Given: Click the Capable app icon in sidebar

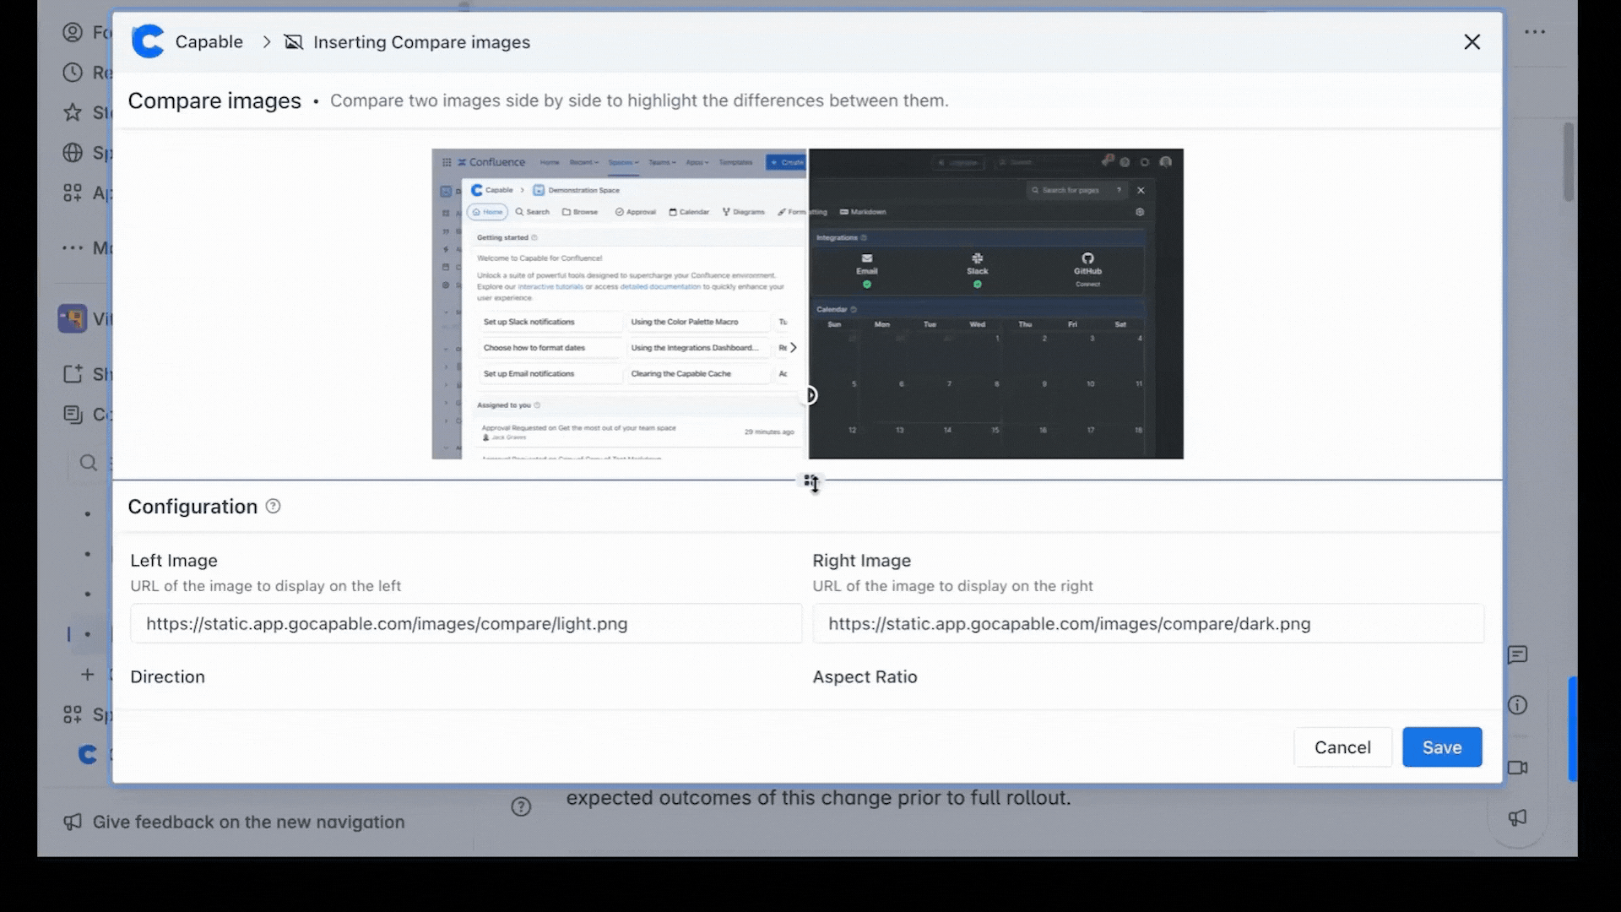Looking at the screenshot, I should (x=88, y=754).
